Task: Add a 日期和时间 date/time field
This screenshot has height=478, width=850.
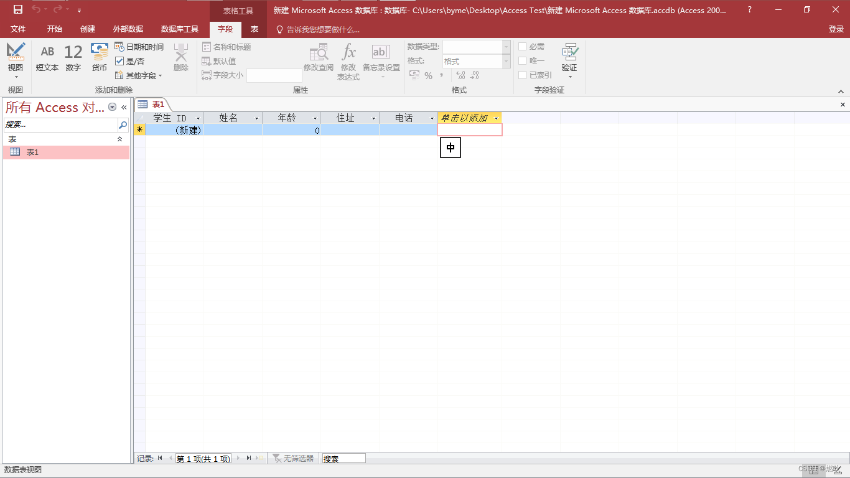Action: [x=139, y=47]
